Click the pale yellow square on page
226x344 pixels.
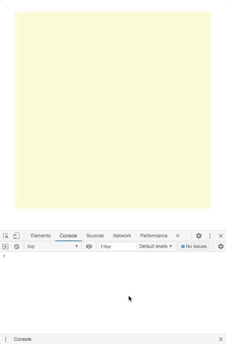112,110
